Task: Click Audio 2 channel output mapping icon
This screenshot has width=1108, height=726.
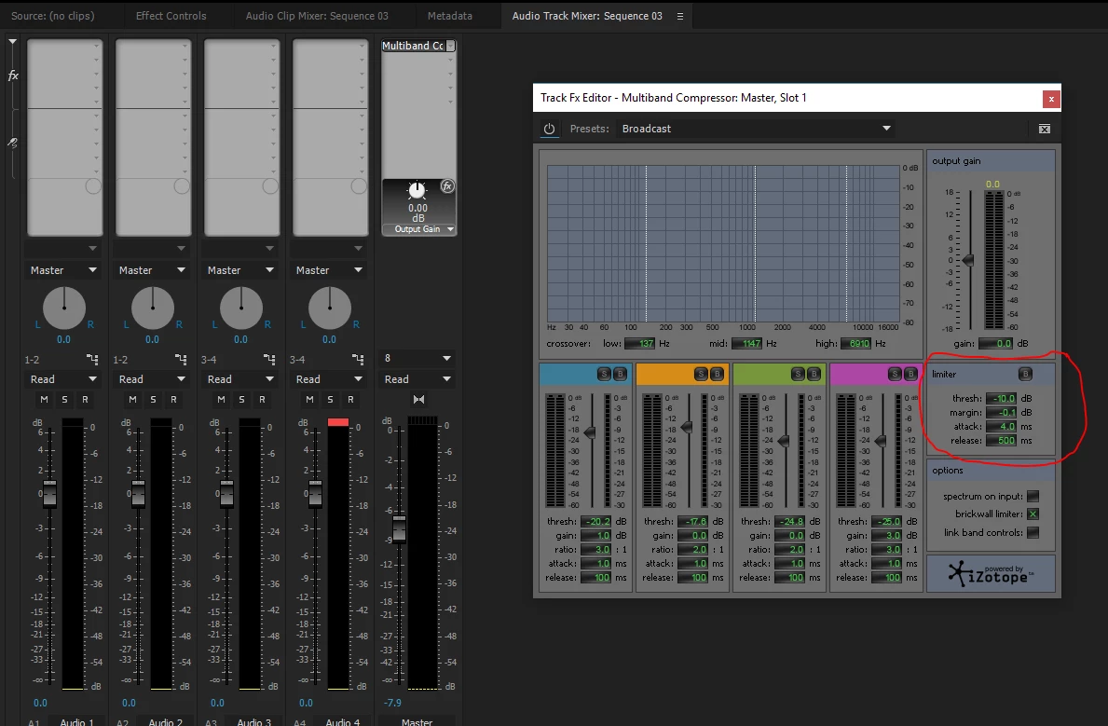Action: [181, 359]
